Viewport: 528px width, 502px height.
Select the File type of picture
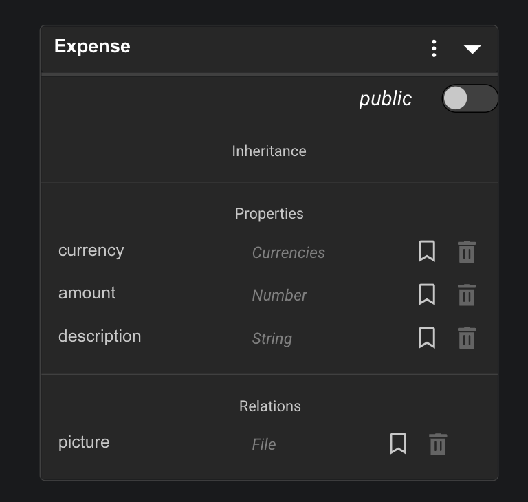(x=263, y=445)
